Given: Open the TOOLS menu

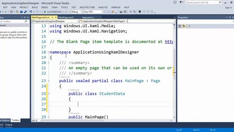Looking at the screenshot, I should pos(64,7).
